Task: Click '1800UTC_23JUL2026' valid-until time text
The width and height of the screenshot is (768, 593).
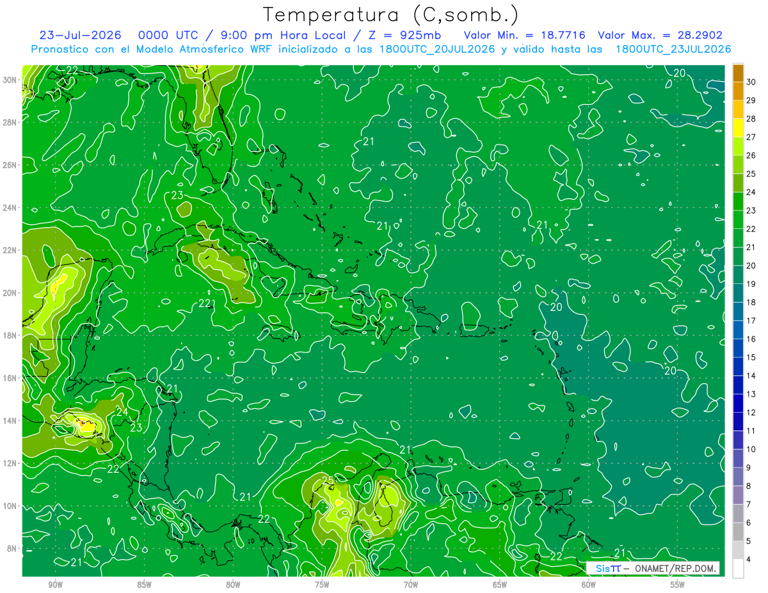Action: [673, 49]
